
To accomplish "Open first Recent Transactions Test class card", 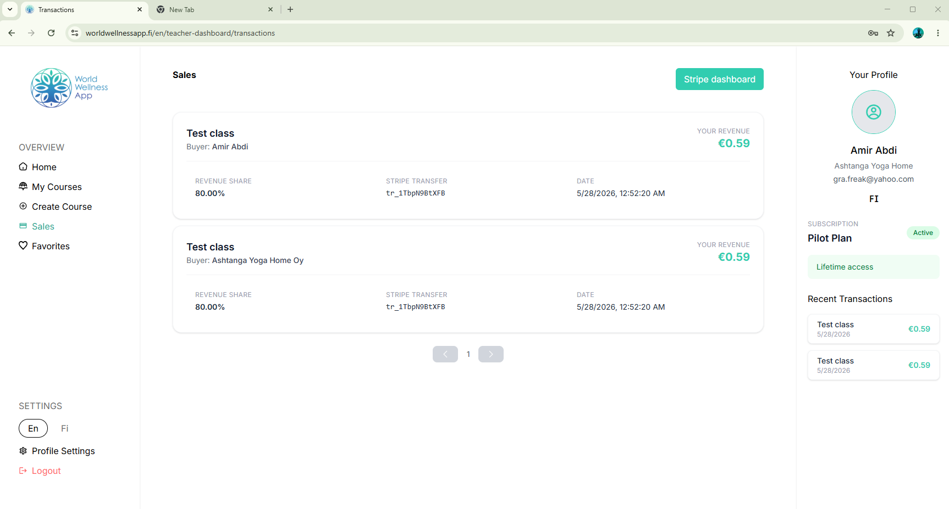I will [x=874, y=329].
